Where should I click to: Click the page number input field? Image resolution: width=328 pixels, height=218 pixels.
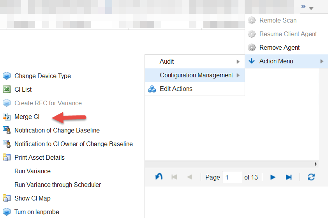point(232,177)
